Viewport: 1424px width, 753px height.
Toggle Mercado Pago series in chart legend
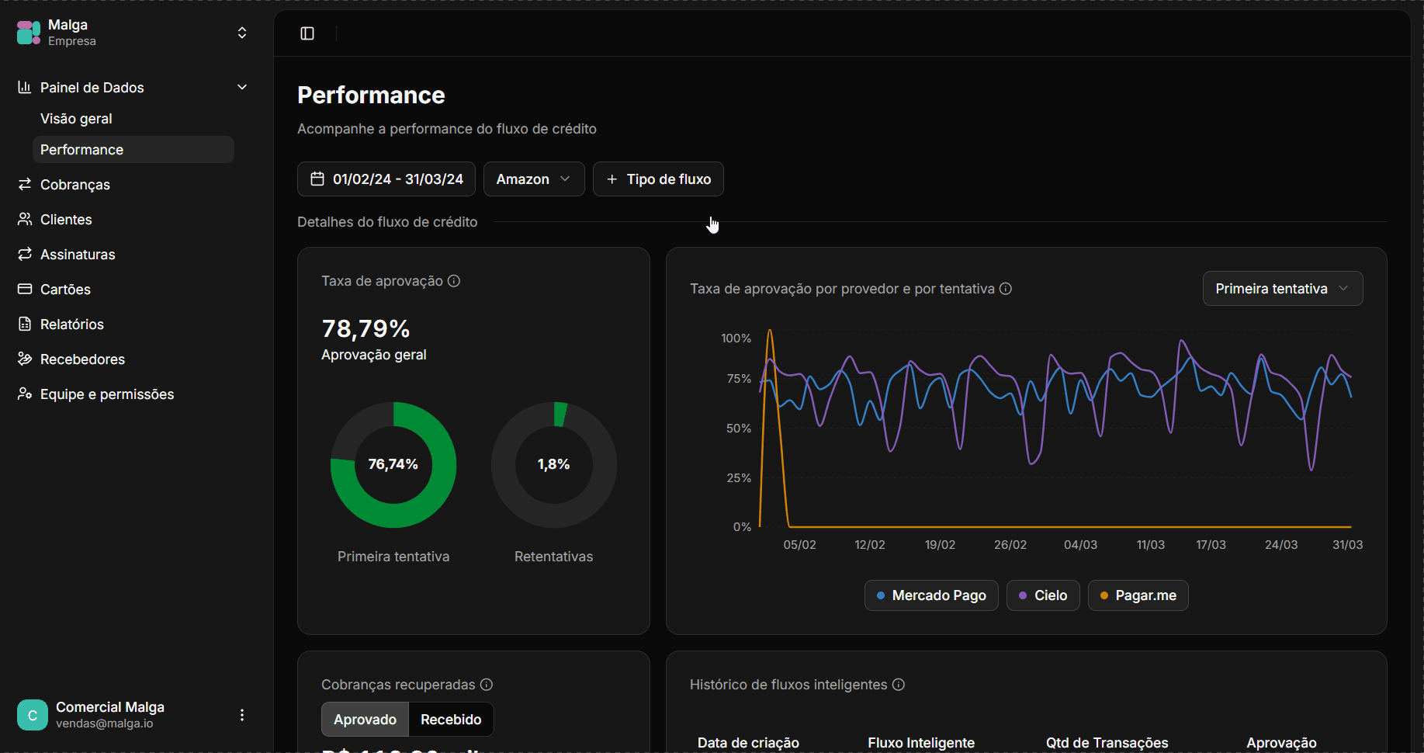pyautogui.click(x=931, y=595)
